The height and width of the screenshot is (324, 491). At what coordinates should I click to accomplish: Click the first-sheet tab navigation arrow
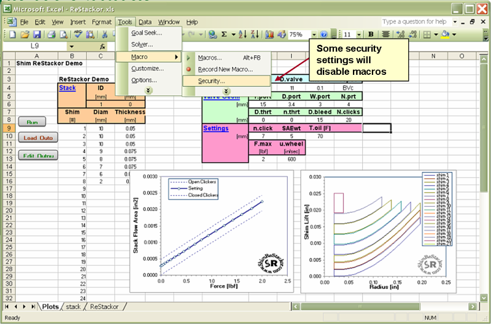tap(7, 307)
